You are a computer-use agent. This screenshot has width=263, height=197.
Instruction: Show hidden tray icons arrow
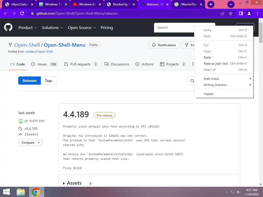(227, 192)
